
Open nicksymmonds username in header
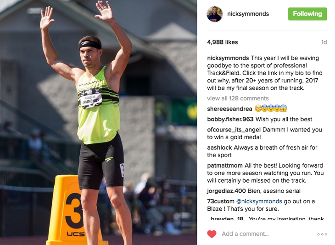click(248, 14)
